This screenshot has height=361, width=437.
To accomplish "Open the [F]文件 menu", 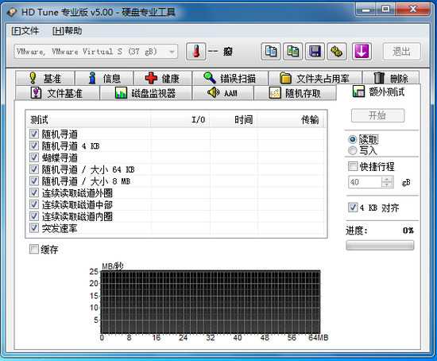I will tap(25, 31).
